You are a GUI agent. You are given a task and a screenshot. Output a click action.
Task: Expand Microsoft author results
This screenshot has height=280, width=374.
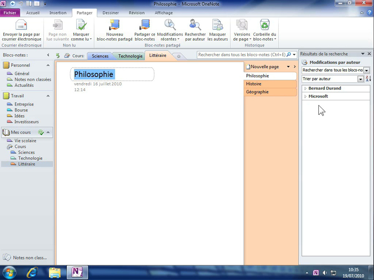tap(305, 97)
